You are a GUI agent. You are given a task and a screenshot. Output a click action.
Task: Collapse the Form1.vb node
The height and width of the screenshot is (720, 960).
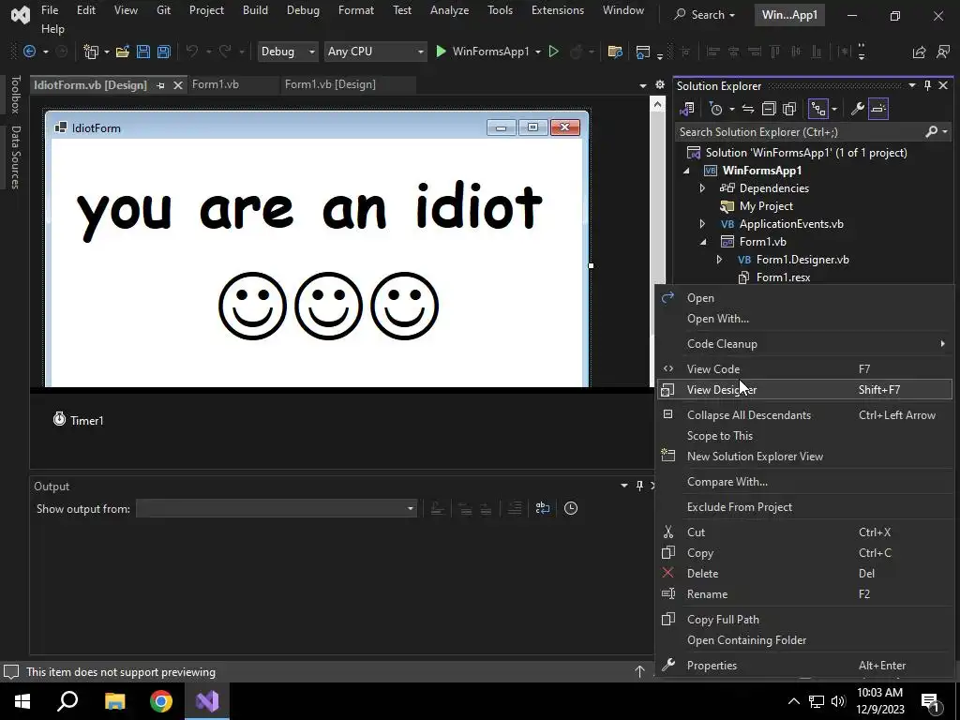(703, 242)
